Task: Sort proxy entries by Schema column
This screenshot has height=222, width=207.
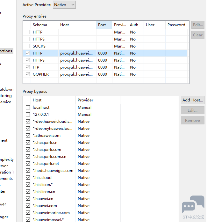Action: [x=44, y=25]
